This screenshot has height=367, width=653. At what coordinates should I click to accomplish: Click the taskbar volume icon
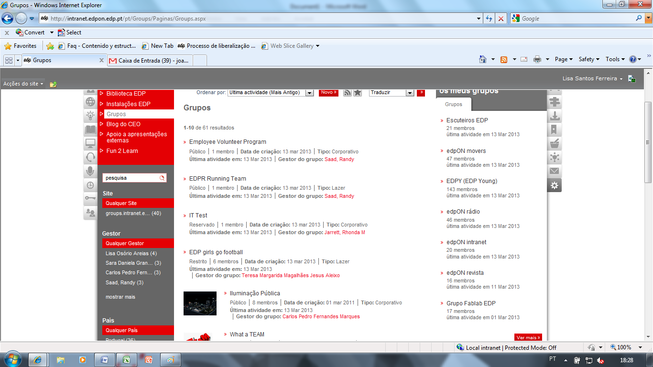tap(600, 360)
